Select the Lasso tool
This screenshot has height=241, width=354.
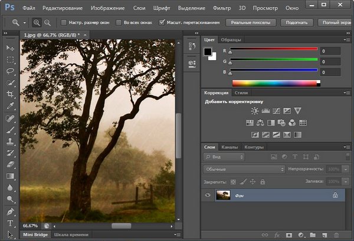(x=10, y=71)
